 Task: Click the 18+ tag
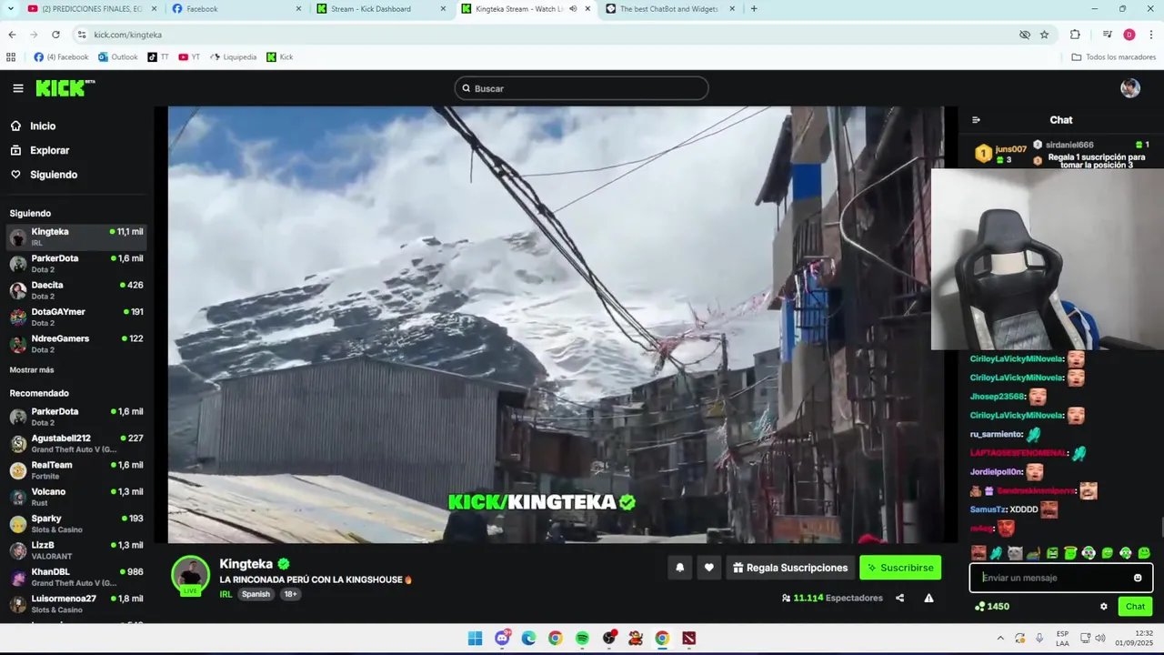pos(290,594)
